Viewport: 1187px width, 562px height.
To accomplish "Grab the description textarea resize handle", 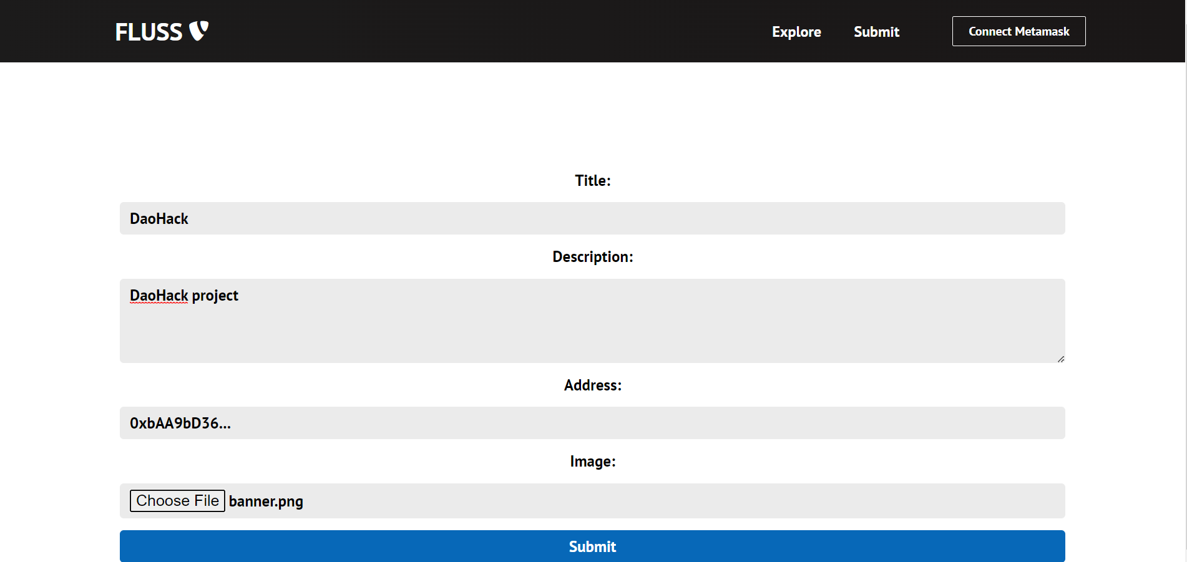I will click(1060, 359).
